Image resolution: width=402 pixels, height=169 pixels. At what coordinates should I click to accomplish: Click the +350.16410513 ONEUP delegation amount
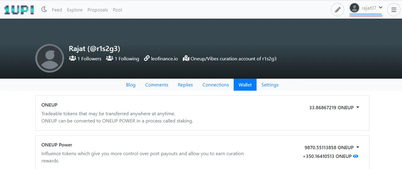[x=327, y=156]
